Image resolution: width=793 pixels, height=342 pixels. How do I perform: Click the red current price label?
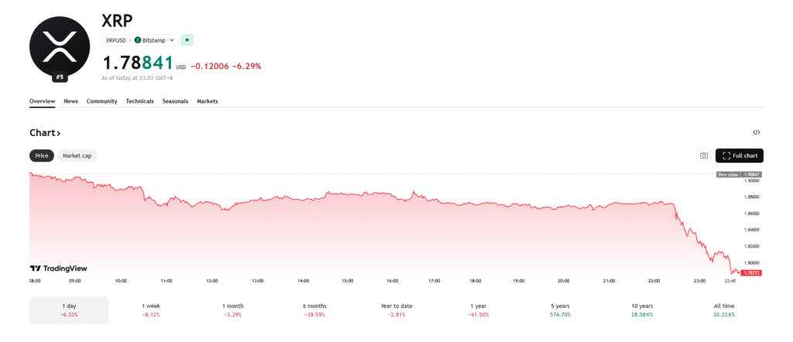751,273
